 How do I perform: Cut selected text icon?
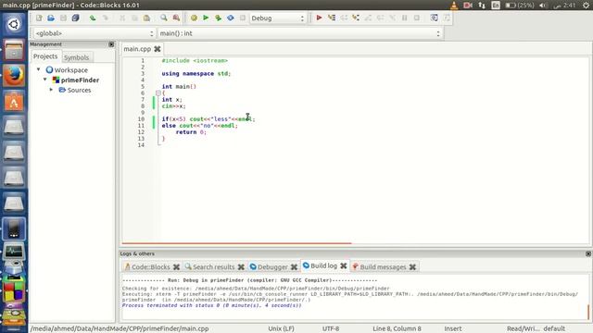pos(122,18)
